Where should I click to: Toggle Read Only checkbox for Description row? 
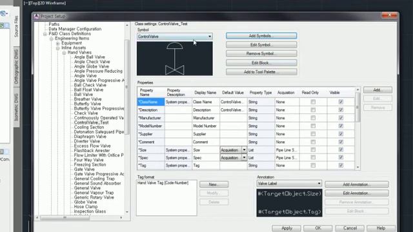point(313,110)
